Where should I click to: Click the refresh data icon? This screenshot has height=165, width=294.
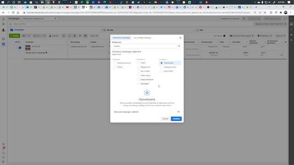tap(244, 19)
